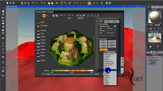Image resolution: width=163 pixels, height=91 pixels.
Task: Click the four-colored dots icon in main toolbar
Action: tap(70, 3)
